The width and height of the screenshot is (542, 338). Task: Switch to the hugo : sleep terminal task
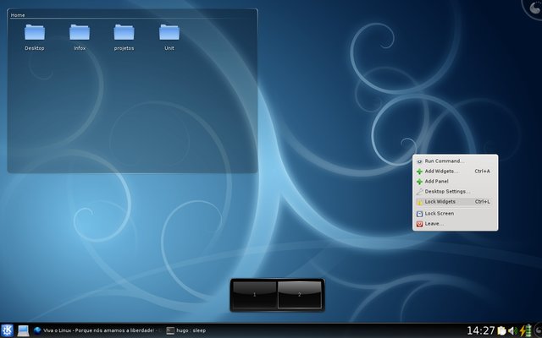[186, 330]
